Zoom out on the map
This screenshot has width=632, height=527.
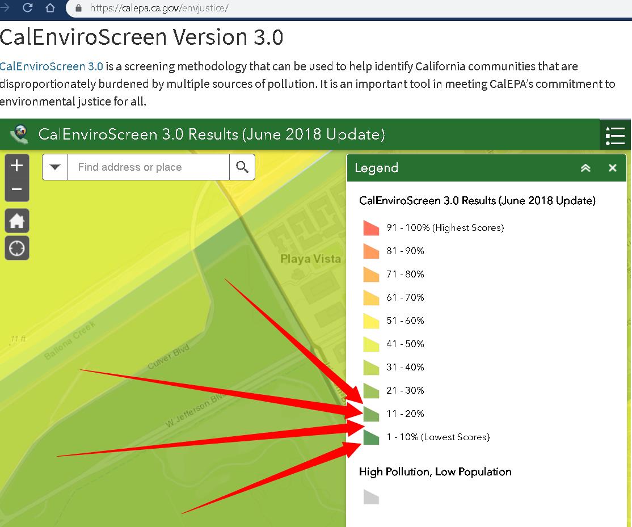(17, 189)
